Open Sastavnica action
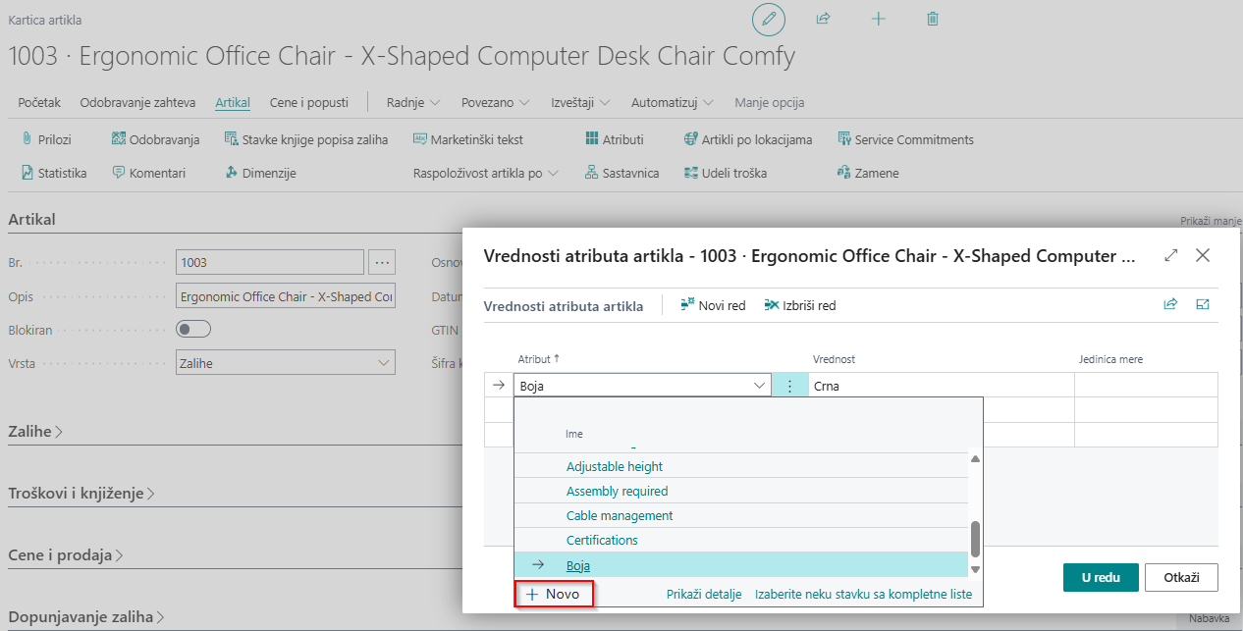This screenshot has height=631, width=1243. click(621, 173)
